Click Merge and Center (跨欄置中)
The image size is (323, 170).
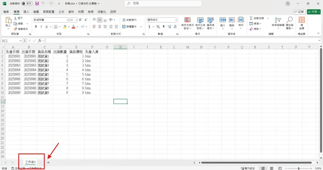coord(130,27)
